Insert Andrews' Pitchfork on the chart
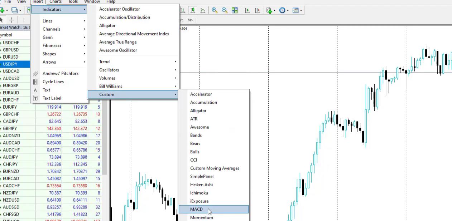The image size is (452, 221). pos(61,73)
